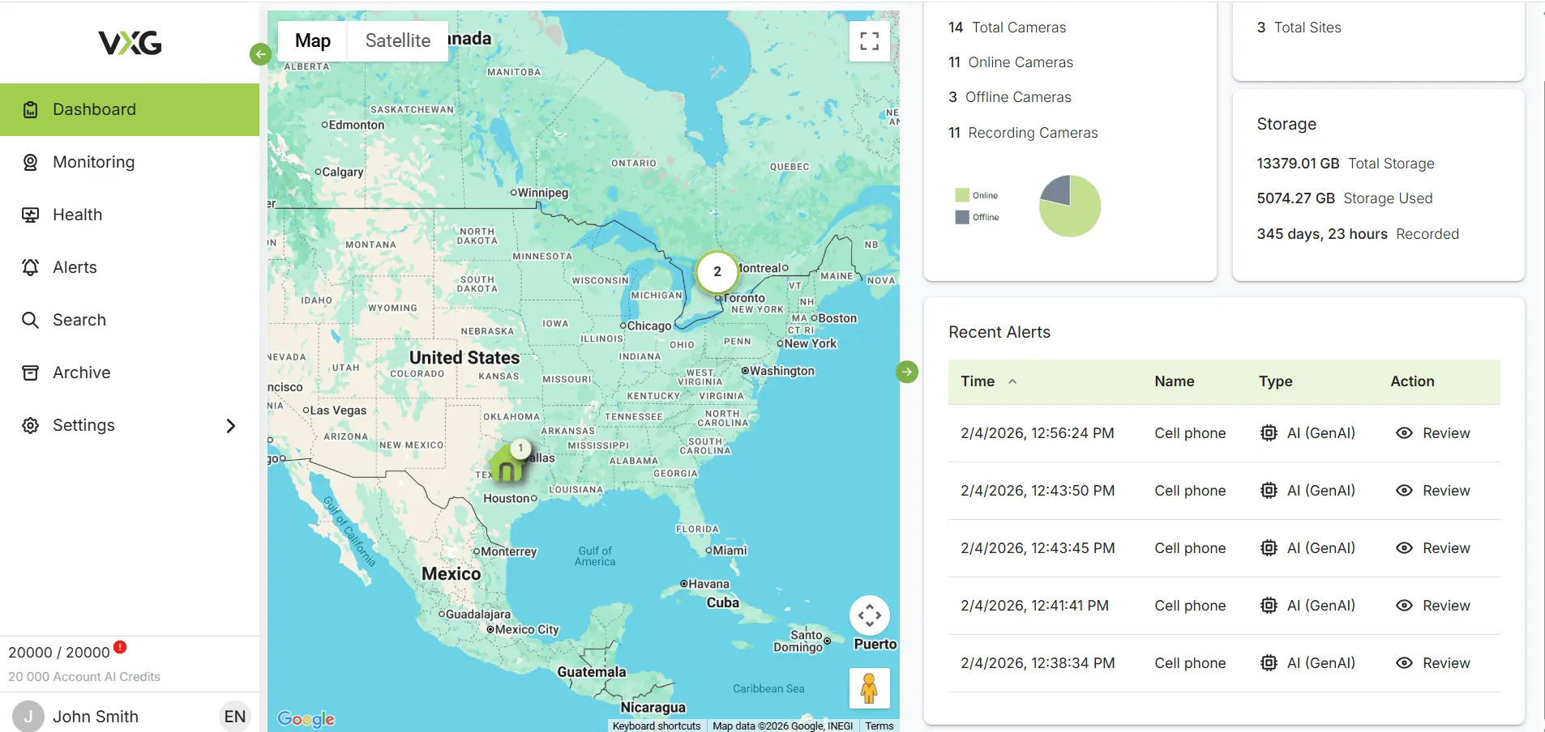This screenshot has height=732, width=1545.
Task: Open the Monitoring menu item
Action: [x=130, y=162]
